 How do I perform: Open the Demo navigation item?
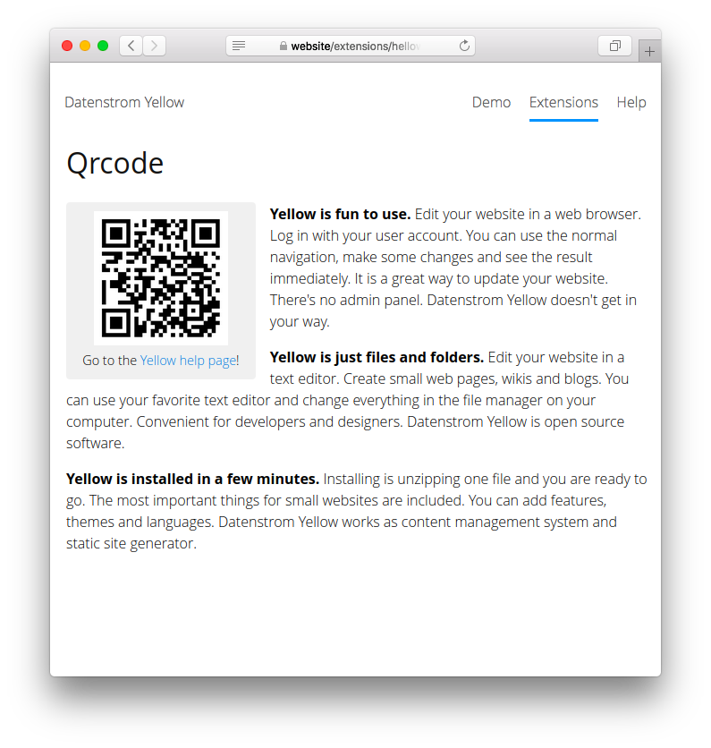tap(491, 102)
